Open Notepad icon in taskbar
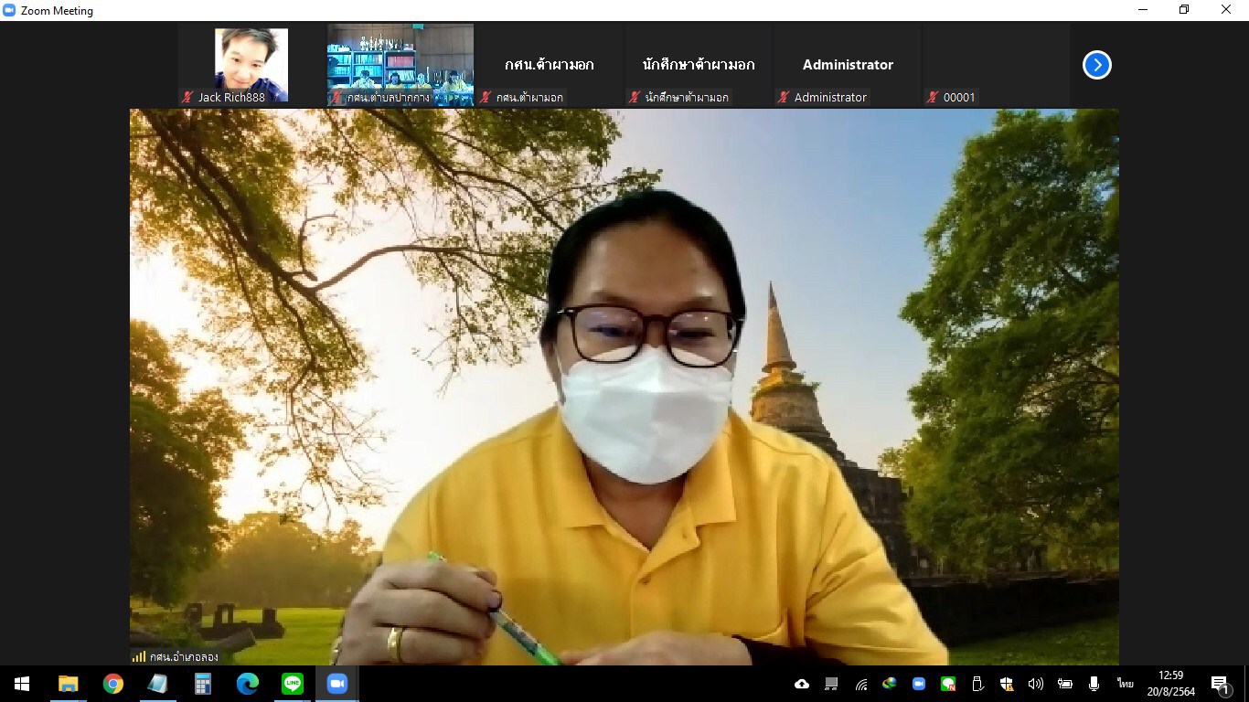The width and height of the screenshot is (1249, 702). (x=158, y=684)
